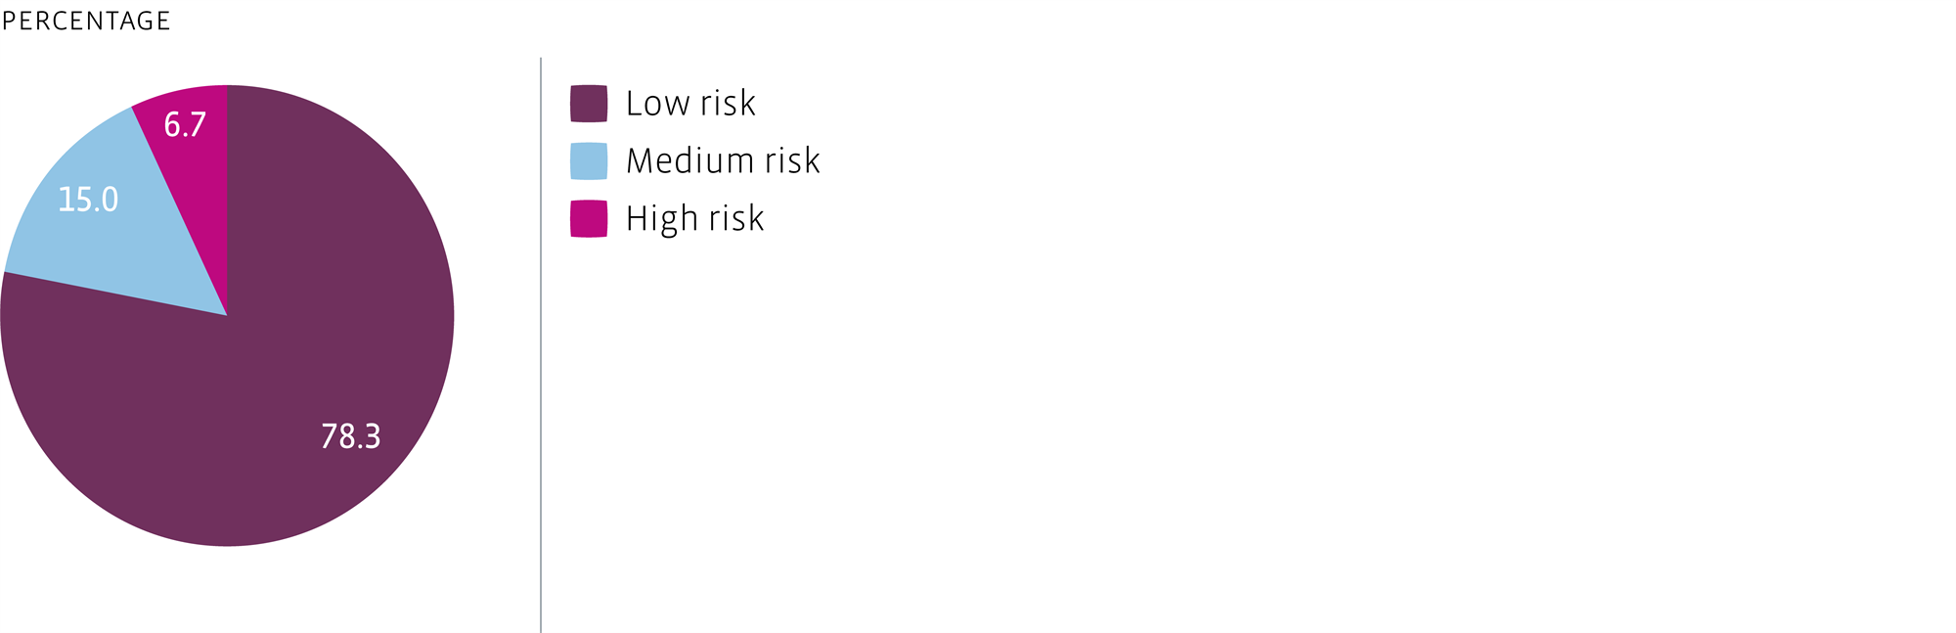Click the PERCENTAGE heading text
This screenshot has width=1956, height=633.
pos(86,21)
